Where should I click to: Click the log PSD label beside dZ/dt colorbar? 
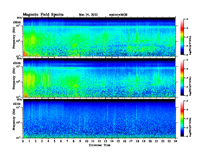[190, 127]
